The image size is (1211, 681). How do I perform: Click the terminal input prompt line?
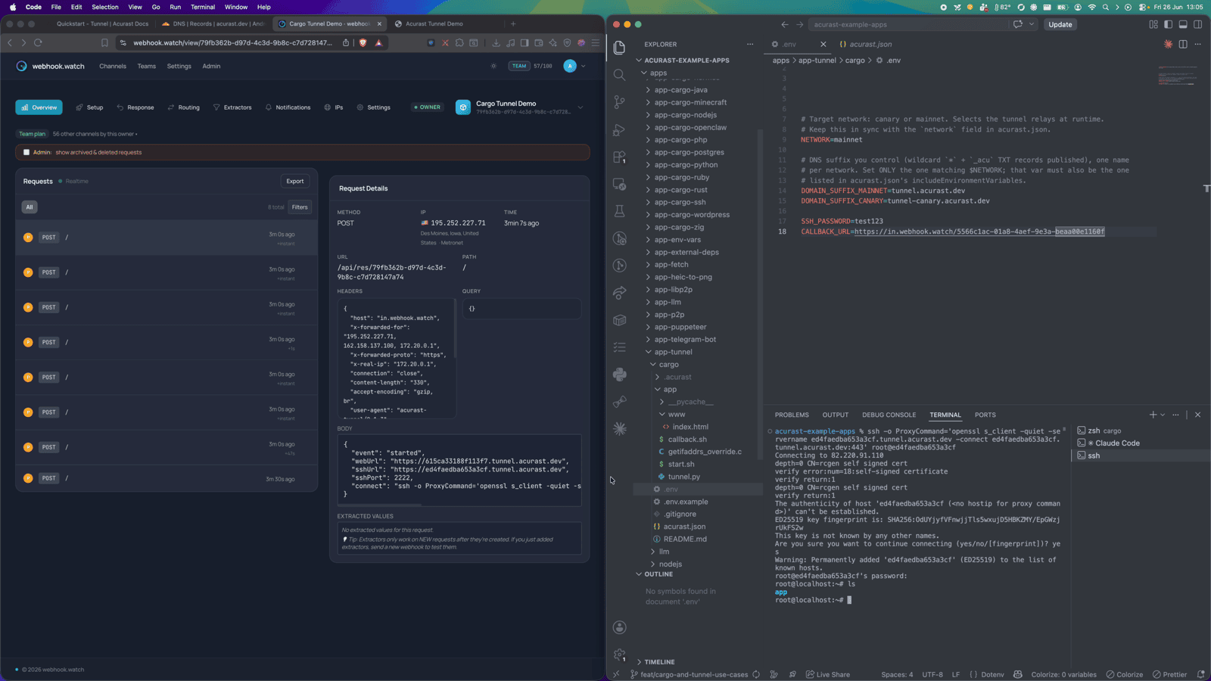pos(813,600)
